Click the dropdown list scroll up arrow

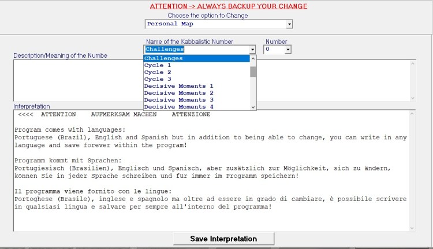pos(253,58)
